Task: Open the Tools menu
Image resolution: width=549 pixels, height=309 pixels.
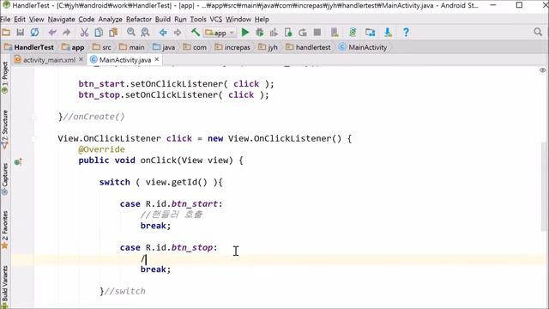Action: [198, 19]
